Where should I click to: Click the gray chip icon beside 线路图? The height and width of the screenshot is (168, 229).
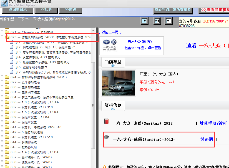click(107, 137)
